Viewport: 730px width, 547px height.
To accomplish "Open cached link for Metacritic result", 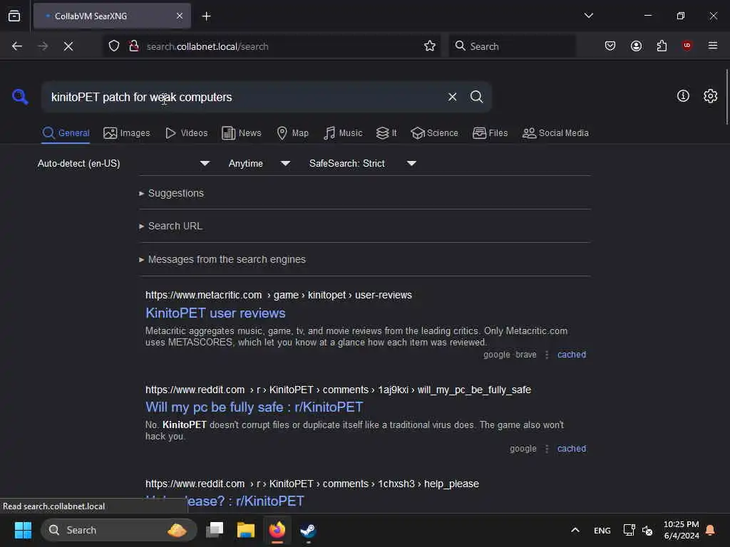I will point(571,355).
